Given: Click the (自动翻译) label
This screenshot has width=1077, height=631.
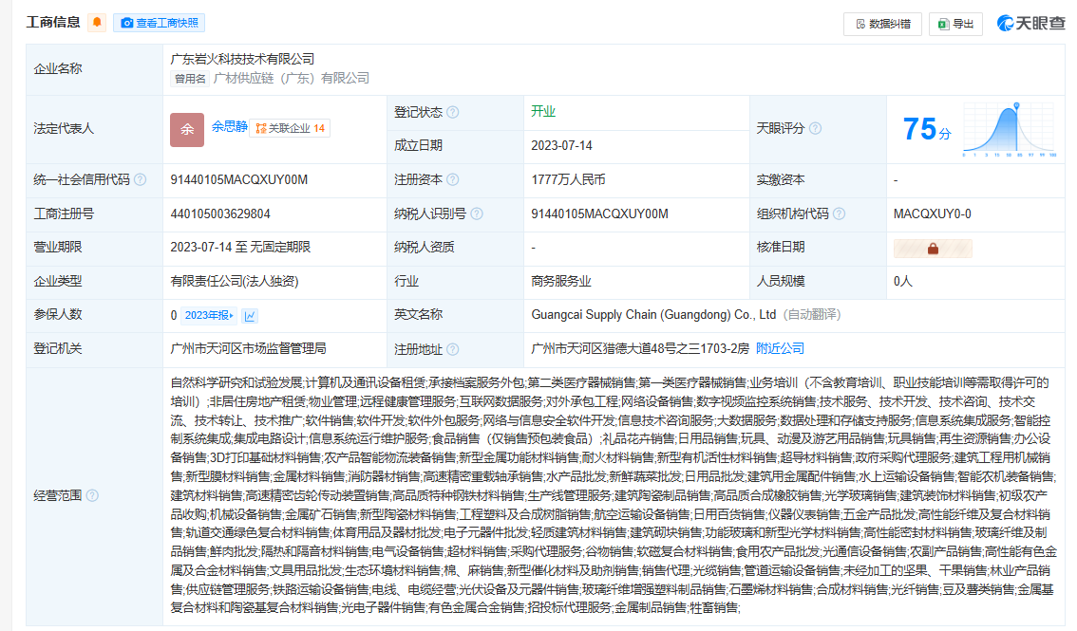Looking at the screenshot, I should [x=813, y=315].
